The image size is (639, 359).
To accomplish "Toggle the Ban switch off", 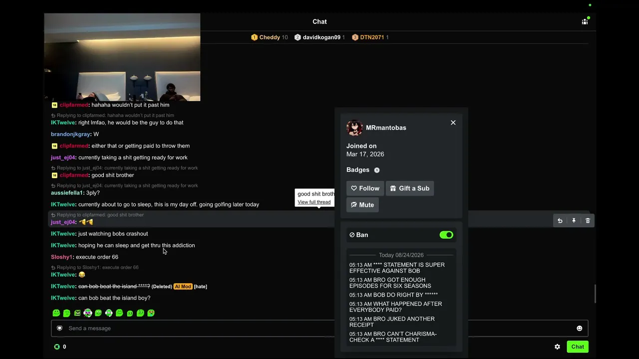I will pos(446,235).
